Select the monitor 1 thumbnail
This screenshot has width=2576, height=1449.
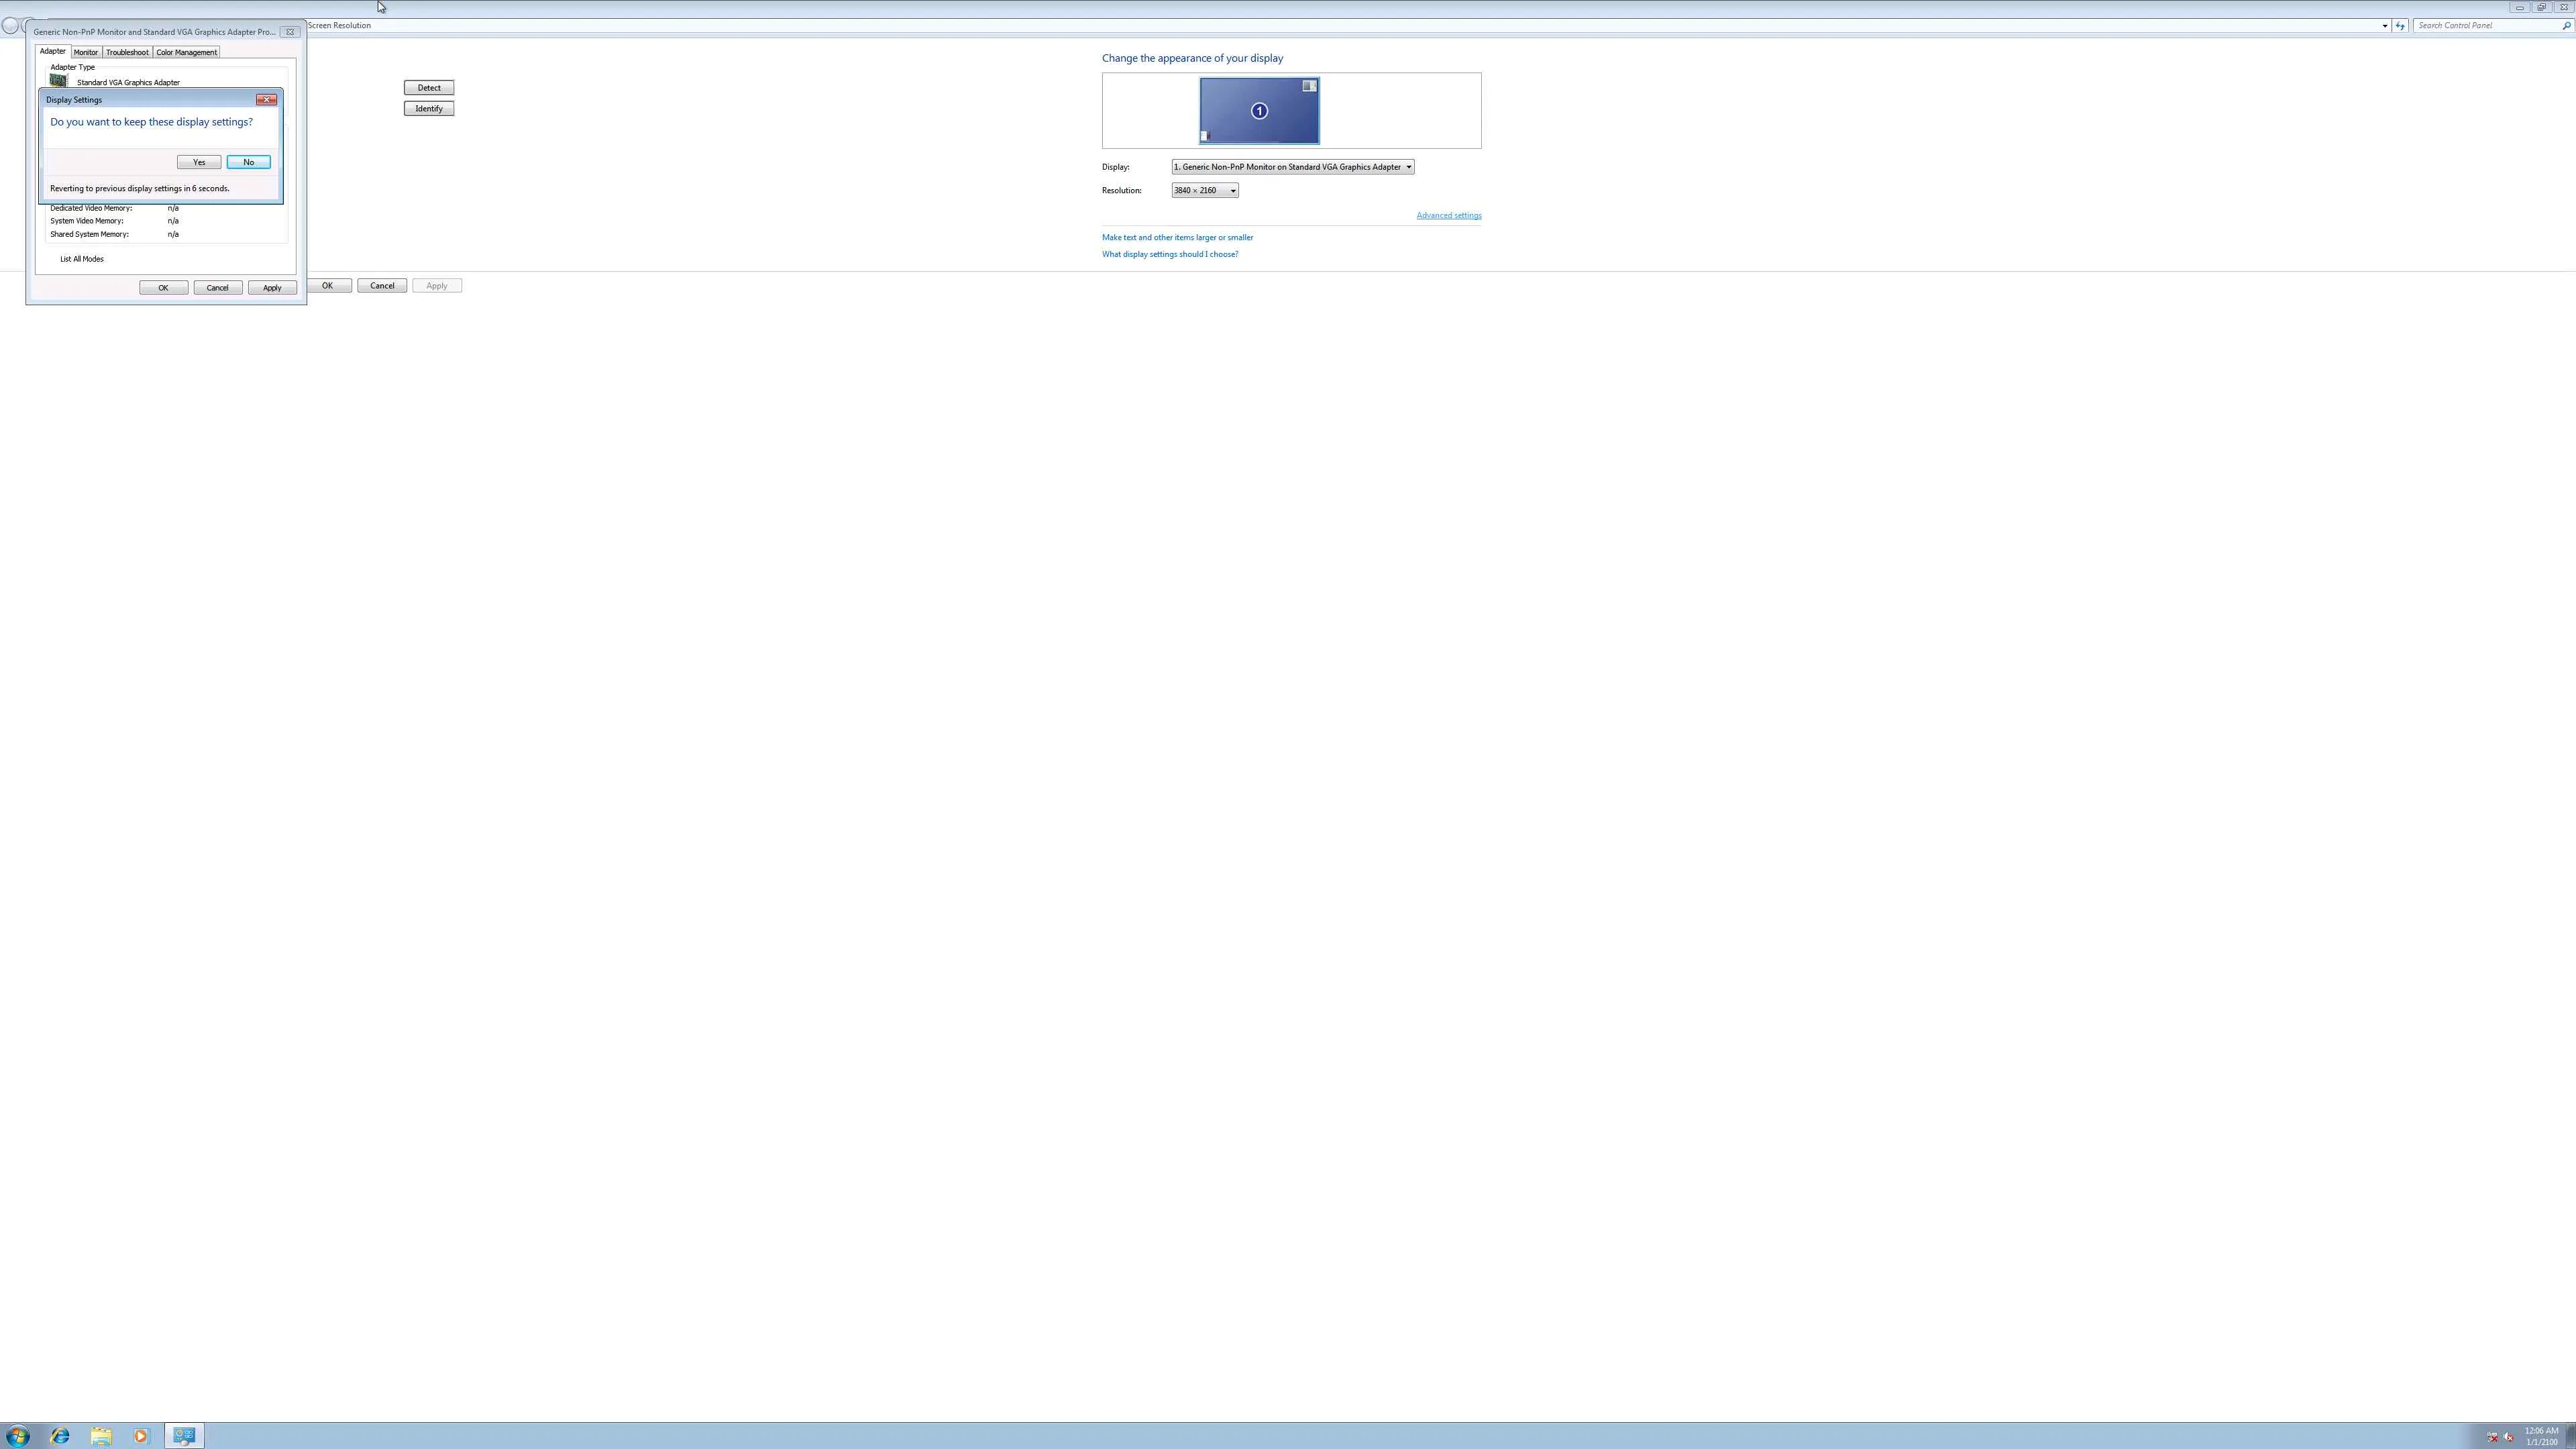[1259, 111]
